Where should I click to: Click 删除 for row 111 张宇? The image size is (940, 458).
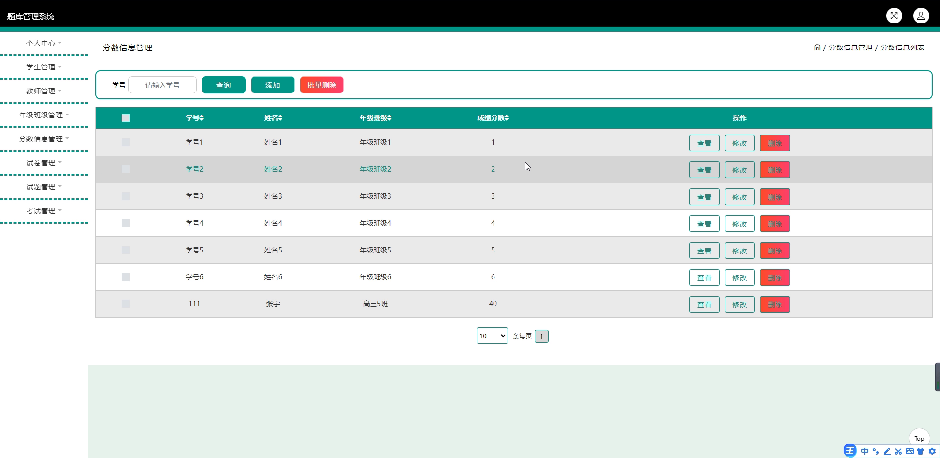775,304
